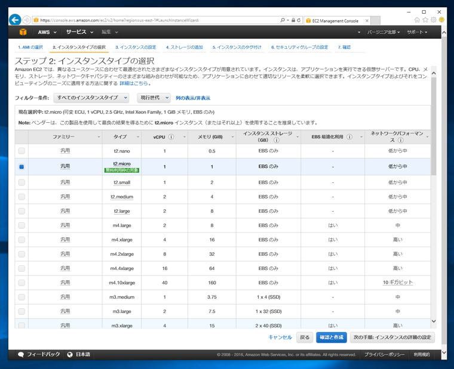Click the browser forward arrow icon
This screenshot has width=454, height=369.
click(x=27, y=20)
